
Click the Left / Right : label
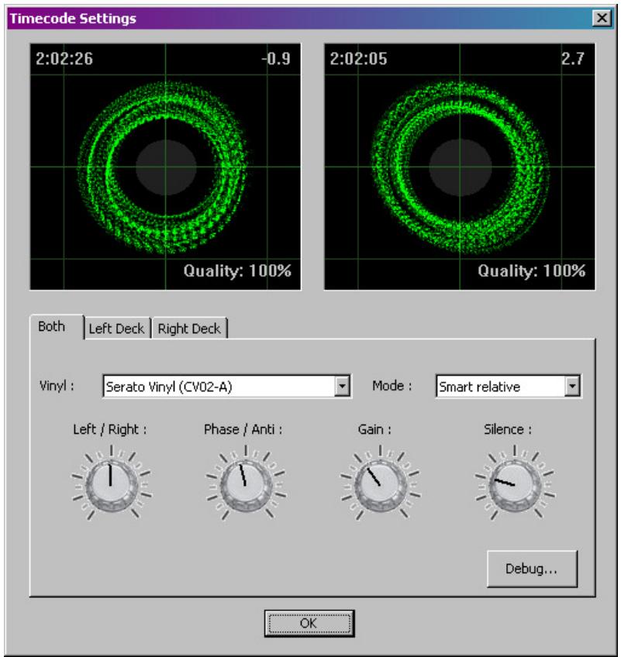[110, 429]
